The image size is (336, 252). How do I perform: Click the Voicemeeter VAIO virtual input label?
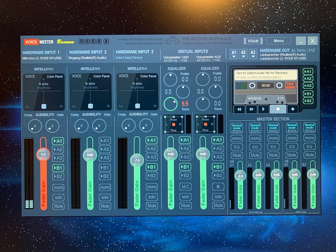coord(176,57)
